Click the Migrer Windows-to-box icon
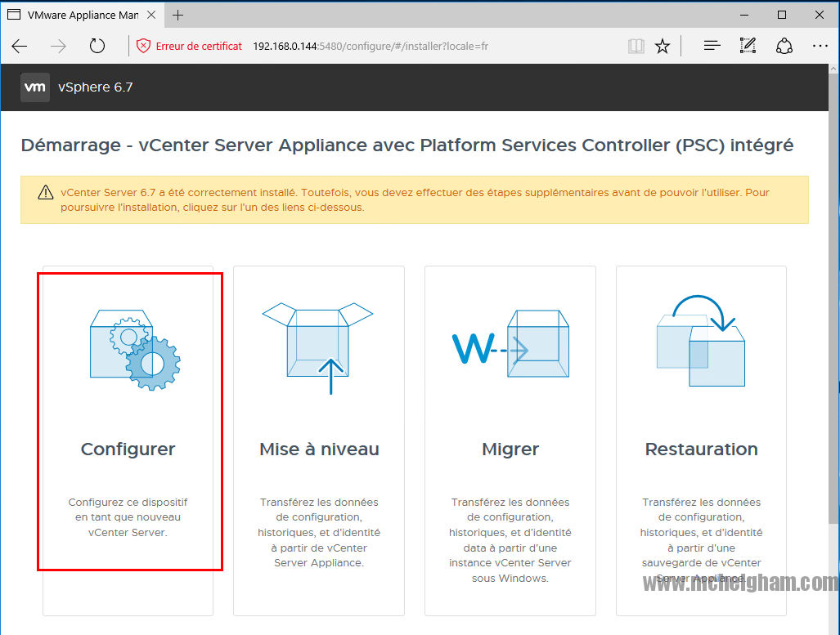 (510, 344)
